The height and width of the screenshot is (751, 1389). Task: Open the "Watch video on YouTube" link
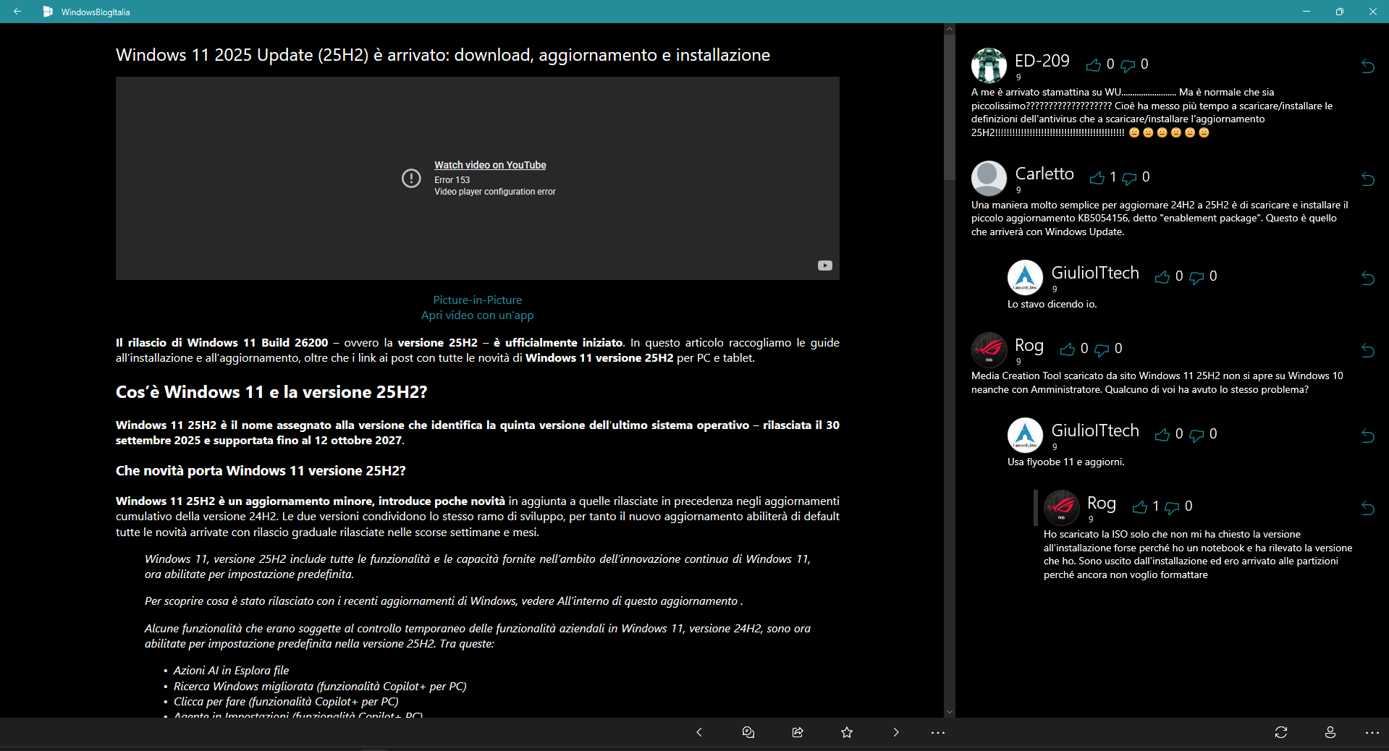(490, 165)
